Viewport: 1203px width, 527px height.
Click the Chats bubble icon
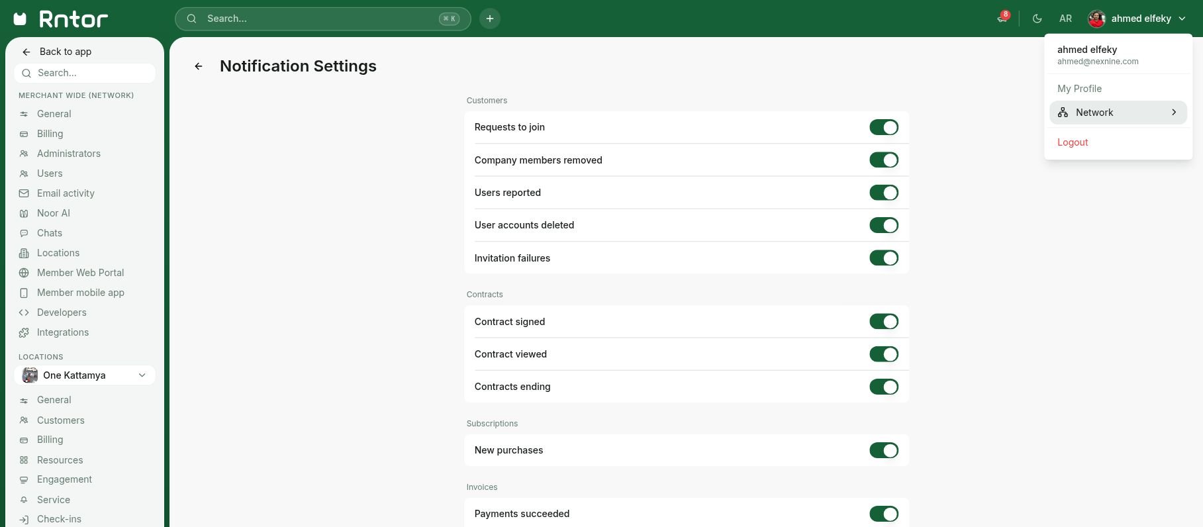coord(24,233)
